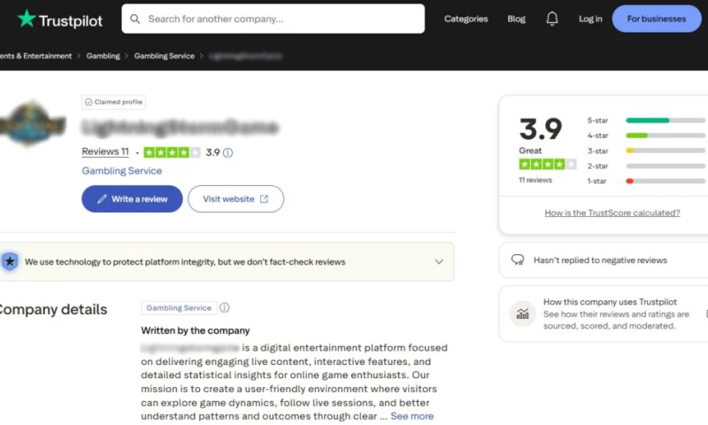Click info icon next to Gambling Service tag
708x425 pixels.
pos(225,308)
